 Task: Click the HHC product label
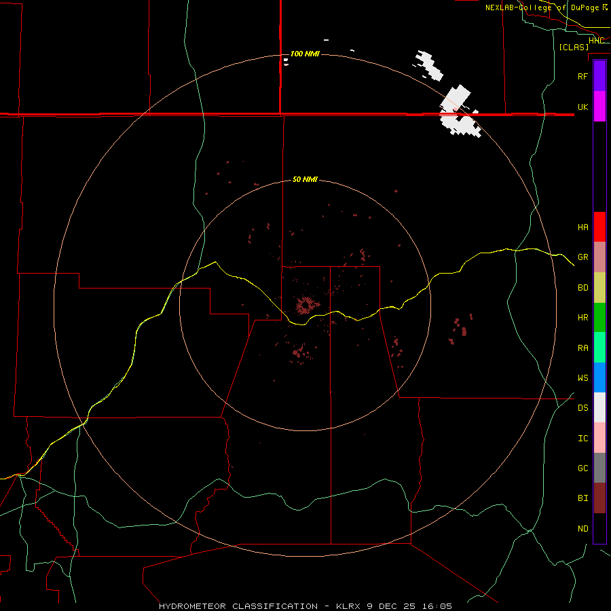coord(596,40)
